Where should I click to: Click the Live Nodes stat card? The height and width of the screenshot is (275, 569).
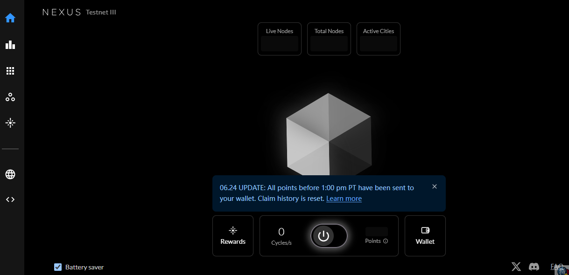pos(279,39)
